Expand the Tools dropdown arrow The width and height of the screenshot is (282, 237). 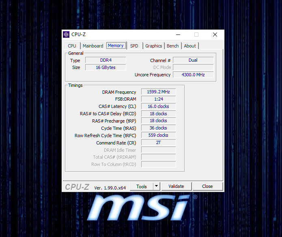(157, 186)
